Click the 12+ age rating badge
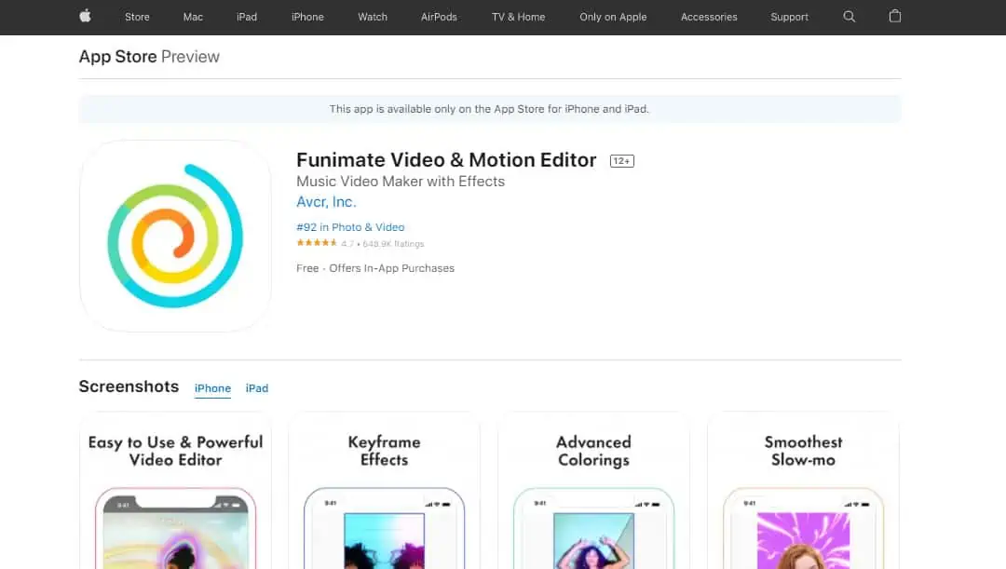Screen dimensions: 1006x569 [x=621, y=161]
